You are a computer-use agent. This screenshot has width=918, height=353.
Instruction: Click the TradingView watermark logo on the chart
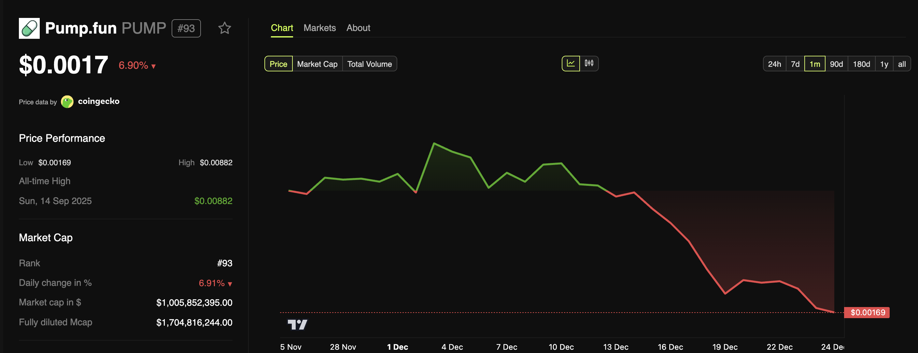298,324
